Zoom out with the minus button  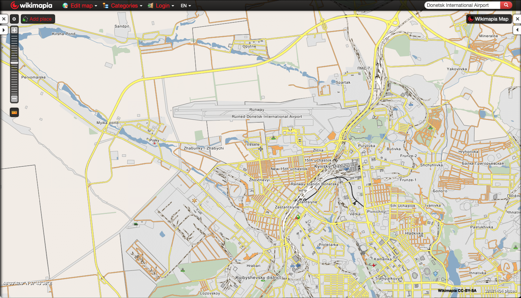(14, 99)
